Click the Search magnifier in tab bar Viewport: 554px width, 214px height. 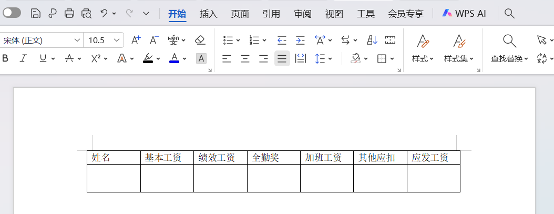pyautogui.click(x=509, y=14)
